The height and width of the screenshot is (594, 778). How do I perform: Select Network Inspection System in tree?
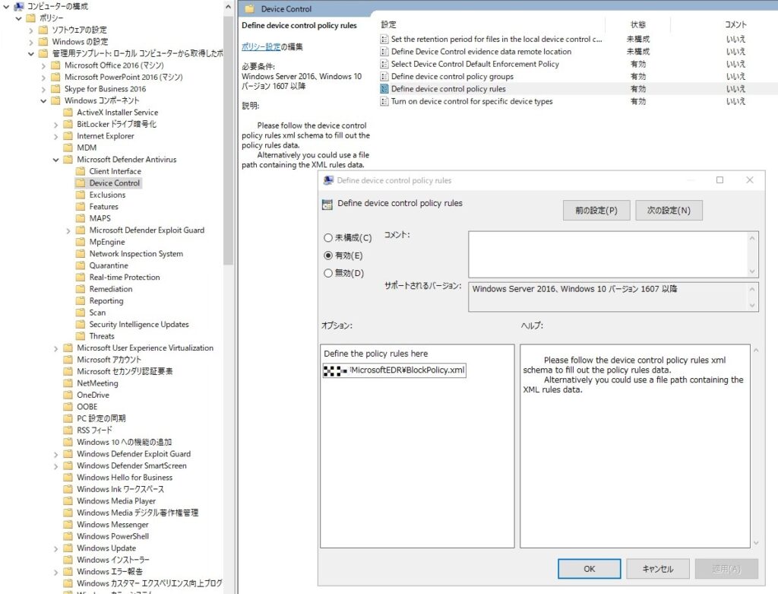[x=136, y=253]
